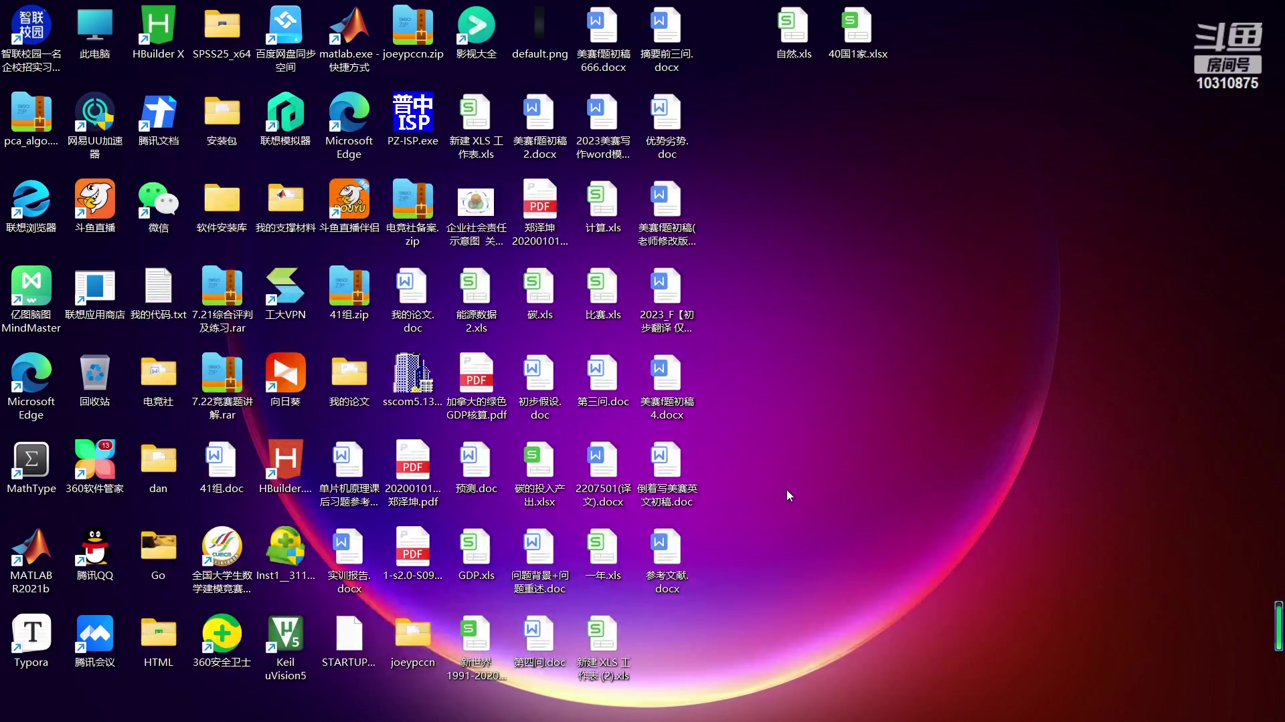Select the 安装包 folder
The image size is (1285, 722).
click(222, 119)
